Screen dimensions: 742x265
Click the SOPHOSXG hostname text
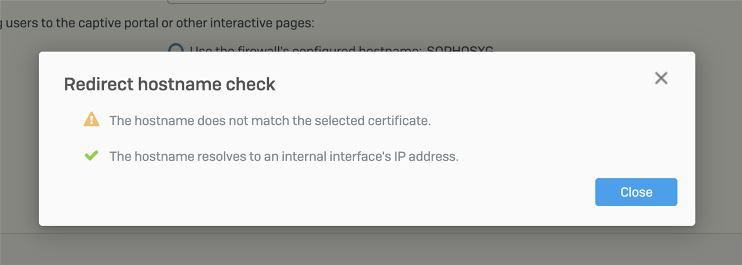click(460, 50)
